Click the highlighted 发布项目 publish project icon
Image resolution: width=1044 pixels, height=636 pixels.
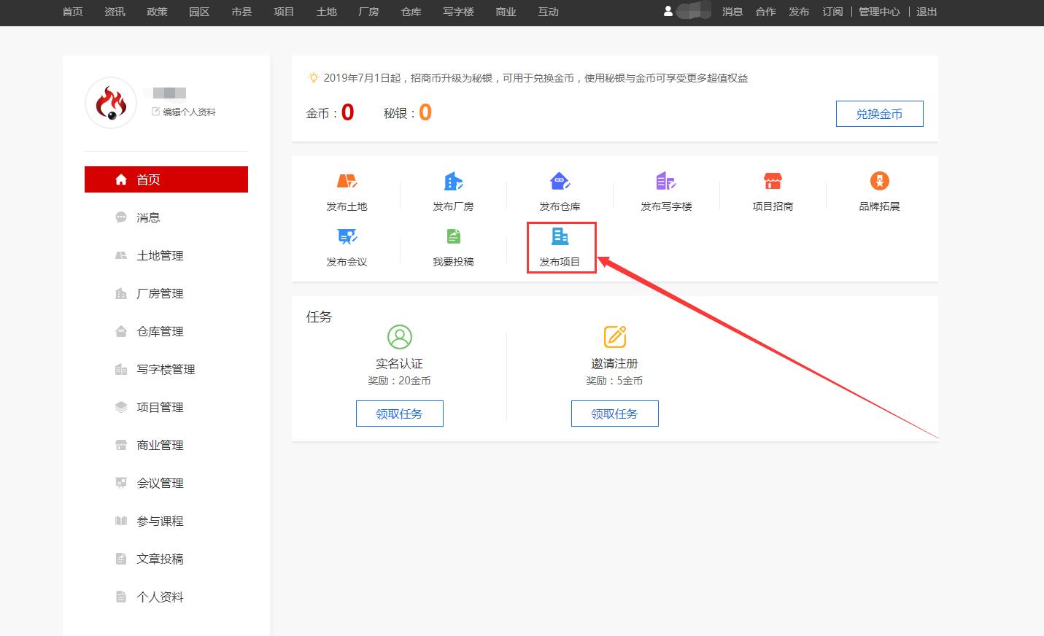(560, 247)
